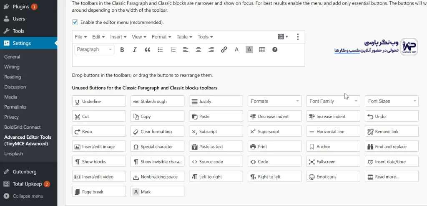
Task: Click the Increase indent button
Action: pyautogui.click(x=333, y=117)
